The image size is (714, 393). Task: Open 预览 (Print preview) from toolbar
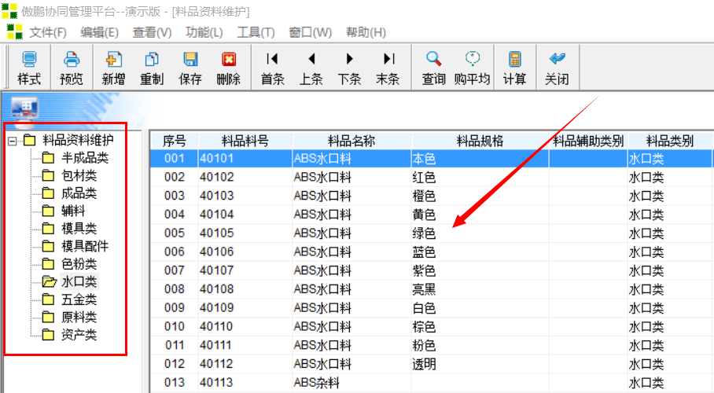pyautogui.click(x=72, y=60)
